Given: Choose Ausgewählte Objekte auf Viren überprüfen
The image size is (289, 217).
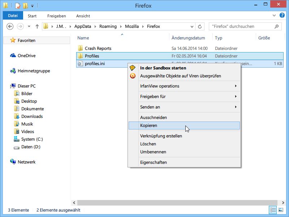Looking at the screenshot, I should pos(184,76).
